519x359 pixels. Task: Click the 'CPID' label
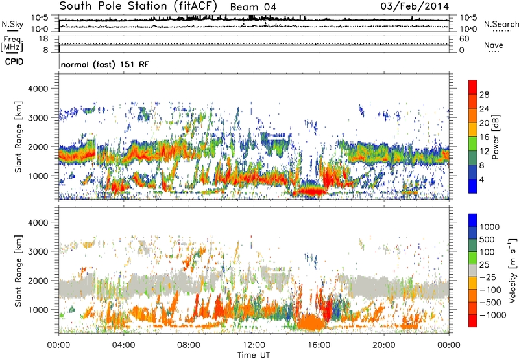(x=14, y=62)
